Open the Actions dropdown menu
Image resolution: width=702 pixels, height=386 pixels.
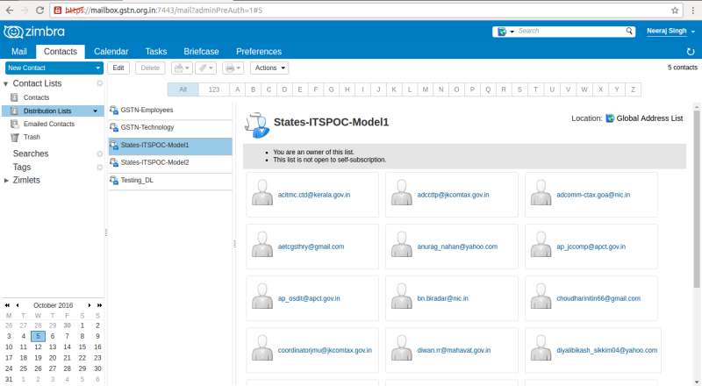click(269, 68)
